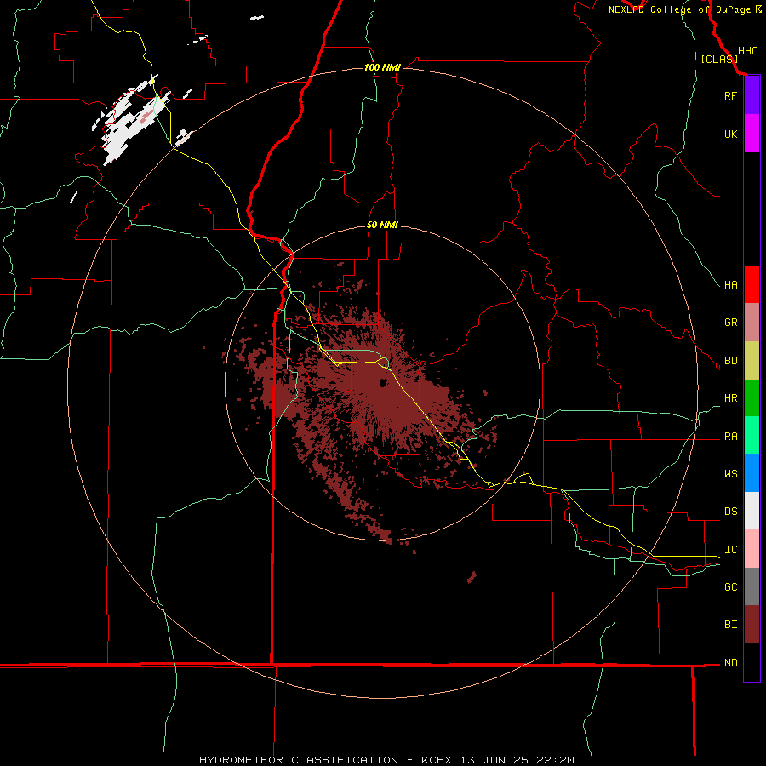Screen dimensions: 766x766
Task: Click the GC legend label
Action: (730, 587)
